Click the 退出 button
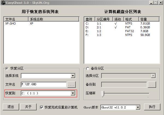The width and height of the screenshot is (164, 115). coord(11,107)
